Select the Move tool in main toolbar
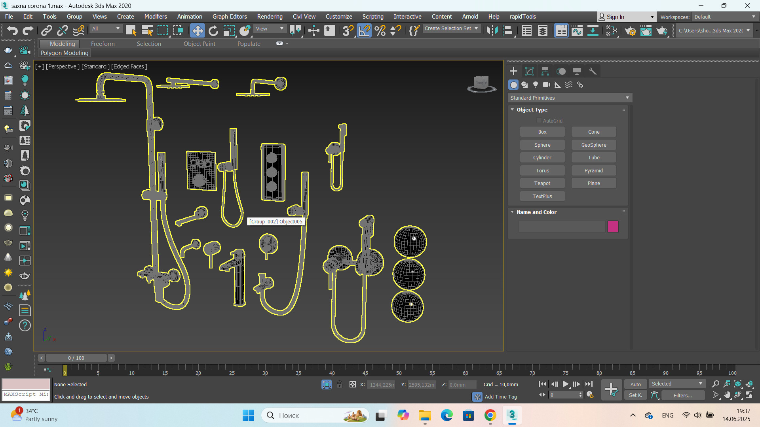The image size is (760, 427). (x=197, y=30)
